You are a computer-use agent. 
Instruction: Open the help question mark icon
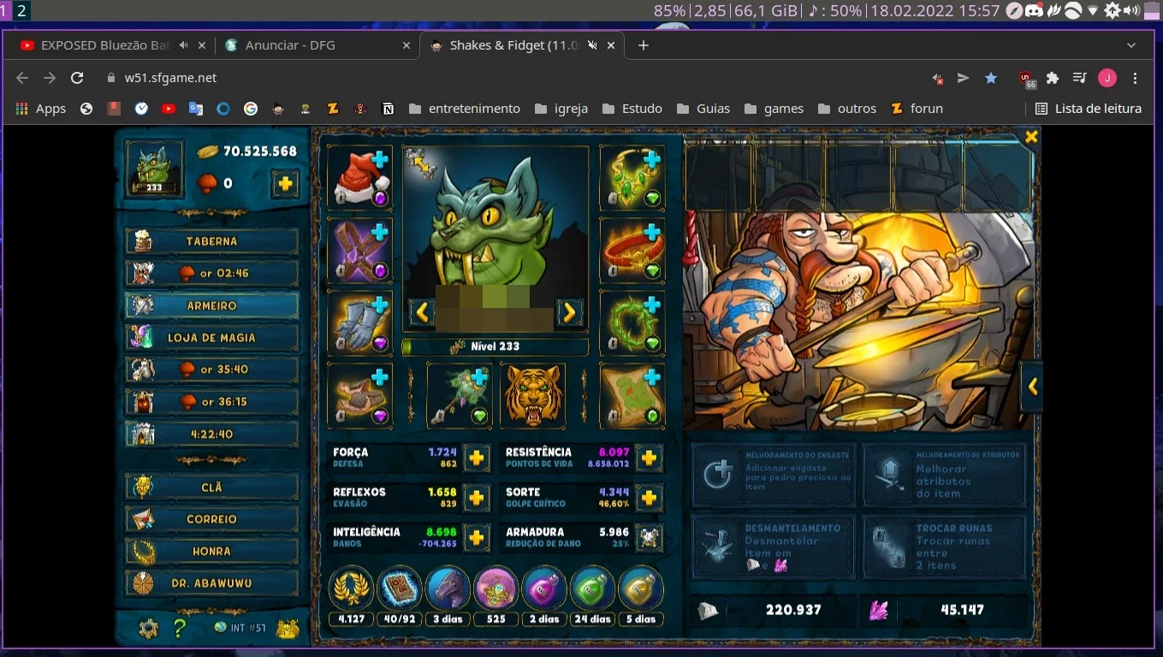180,629
